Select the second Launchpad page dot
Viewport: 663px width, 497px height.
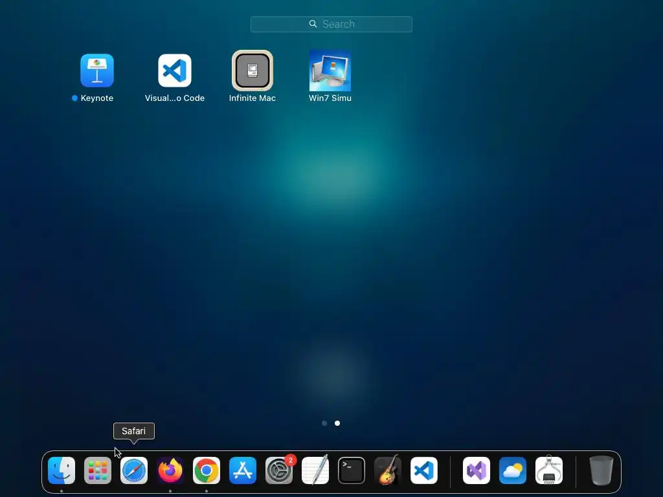[337, 423]
